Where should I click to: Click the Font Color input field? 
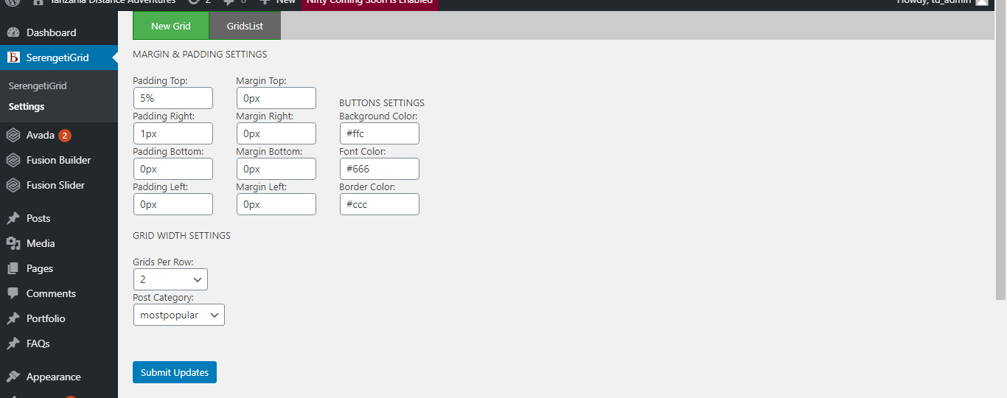point(380,169)
